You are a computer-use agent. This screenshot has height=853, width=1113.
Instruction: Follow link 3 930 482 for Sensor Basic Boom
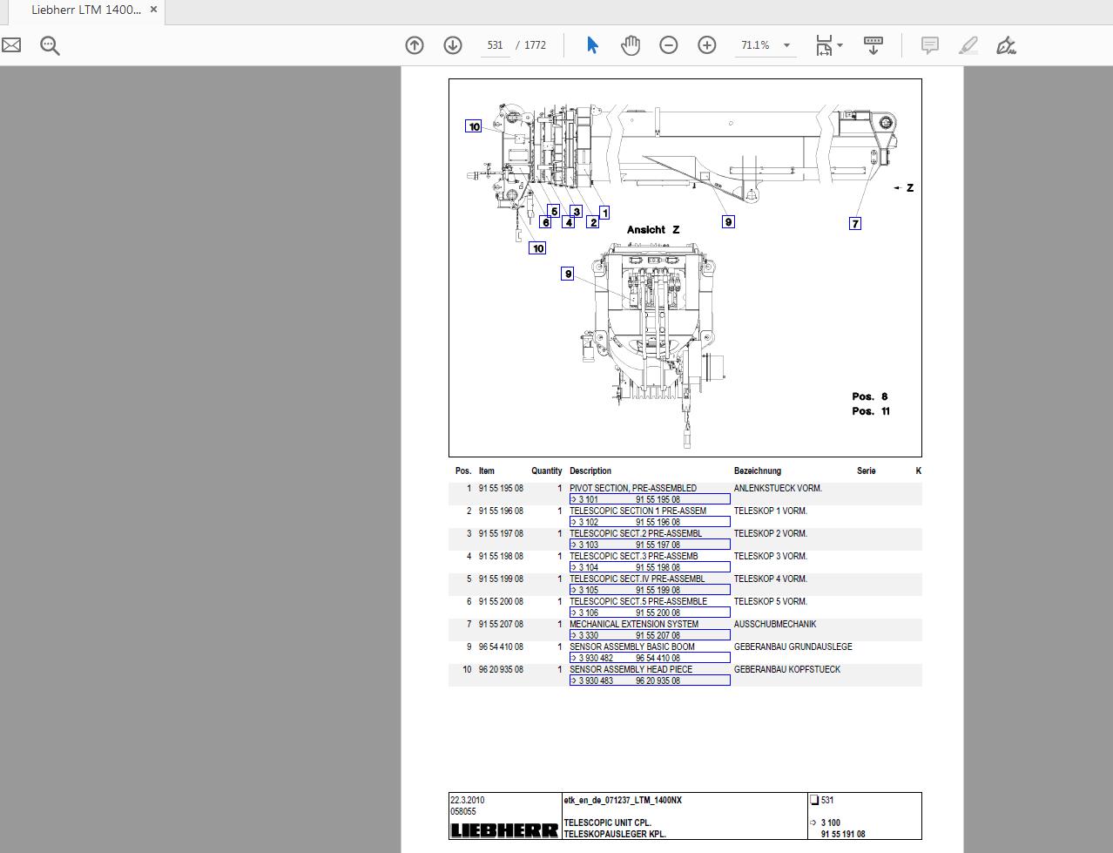pyautogui.click(x=650, y=658)
